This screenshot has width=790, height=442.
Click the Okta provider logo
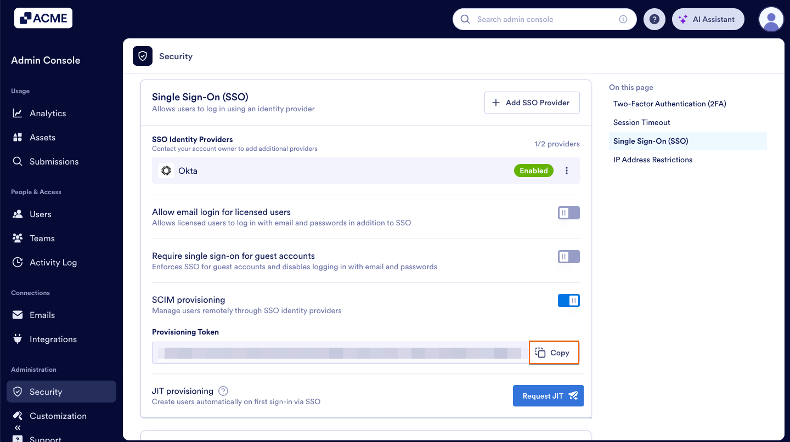pos(166,171)
